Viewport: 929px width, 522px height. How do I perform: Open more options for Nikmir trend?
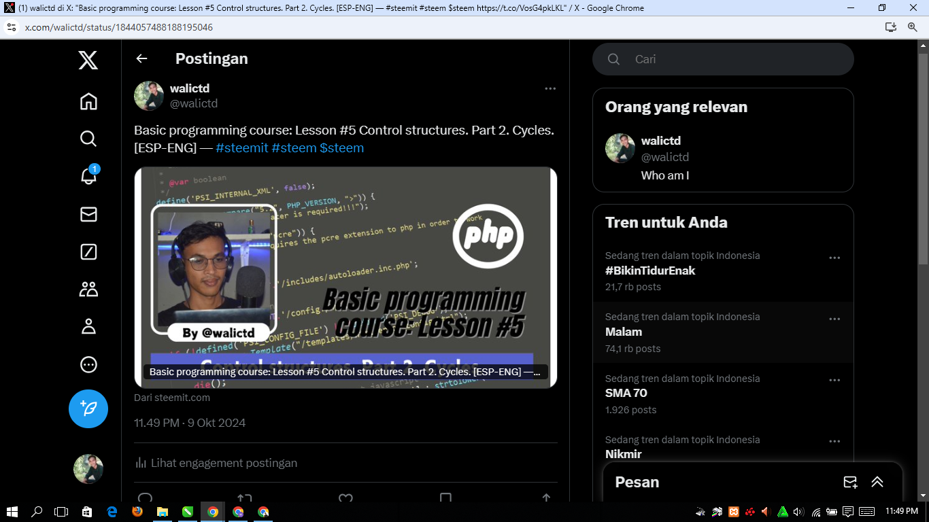(834, 441)
